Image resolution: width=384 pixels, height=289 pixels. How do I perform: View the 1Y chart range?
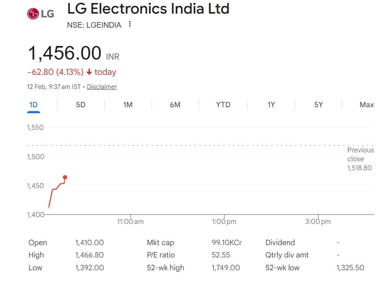[x=271, y=105]
